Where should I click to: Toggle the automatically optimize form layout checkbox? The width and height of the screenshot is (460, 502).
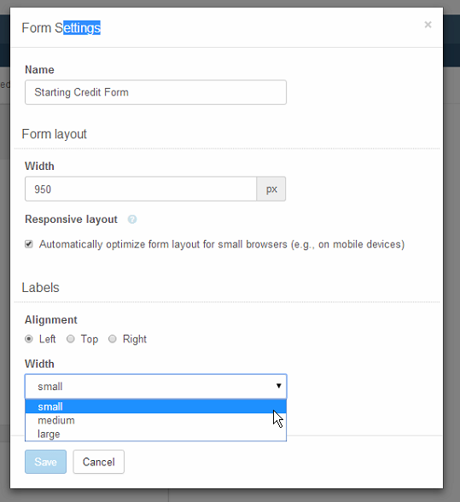coord(29,244)
